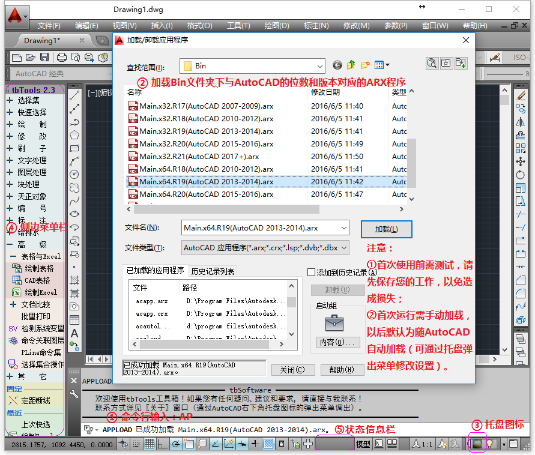This screenshot has width=535, height=455.
Task: Click the AutoCAD application logo button
Action: pos(17,16)
